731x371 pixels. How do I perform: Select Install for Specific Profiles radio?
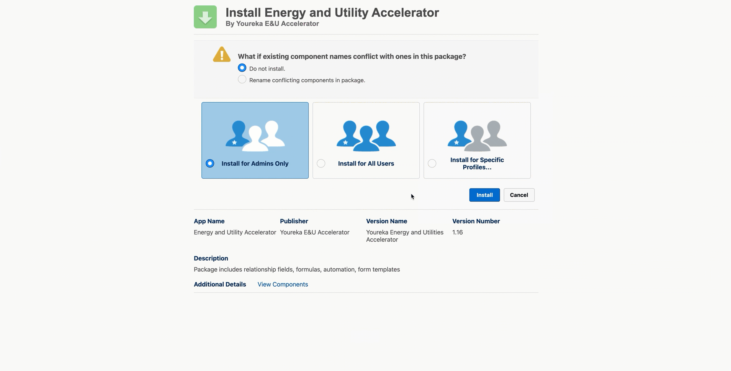coord(432,163)
